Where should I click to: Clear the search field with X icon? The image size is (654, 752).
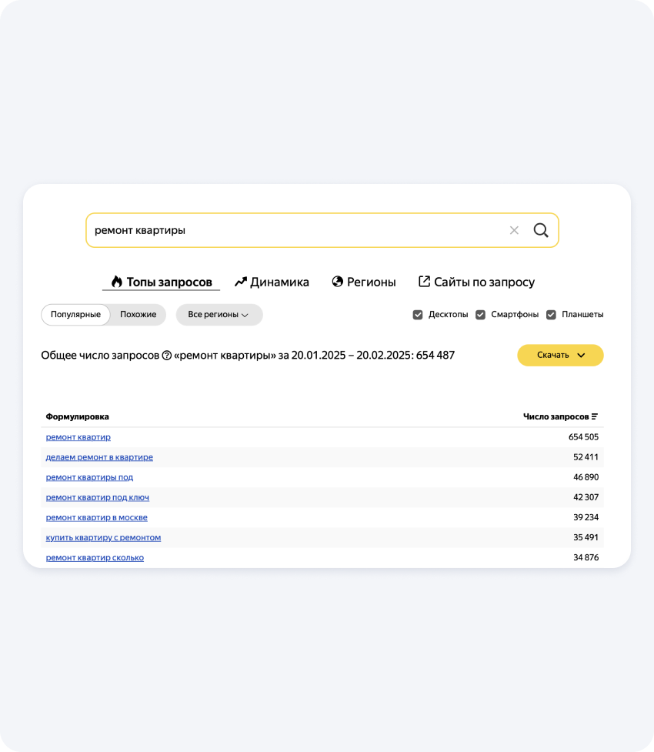(514, 230)
